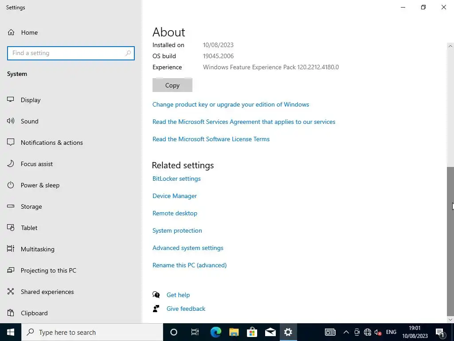Open the Remote desktop link
454x341 pixels.
[x=175, y=213]
